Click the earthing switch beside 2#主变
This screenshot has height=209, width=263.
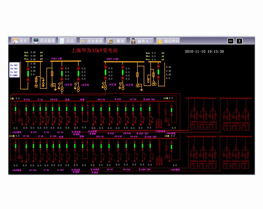tap(120, 85)
